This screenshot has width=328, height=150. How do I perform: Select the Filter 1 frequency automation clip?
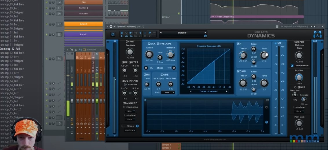[257, 17]
